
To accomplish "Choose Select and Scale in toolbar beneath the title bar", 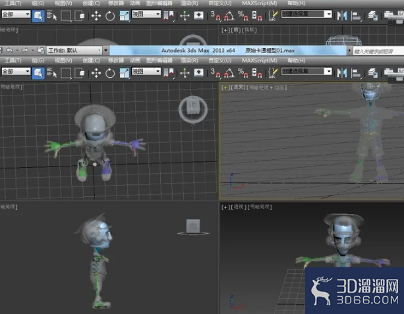I will click(x=125, y=73).
